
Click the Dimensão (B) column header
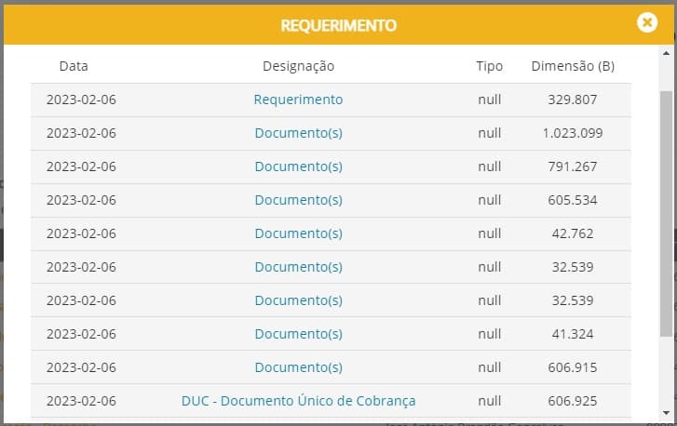[573, 66]
